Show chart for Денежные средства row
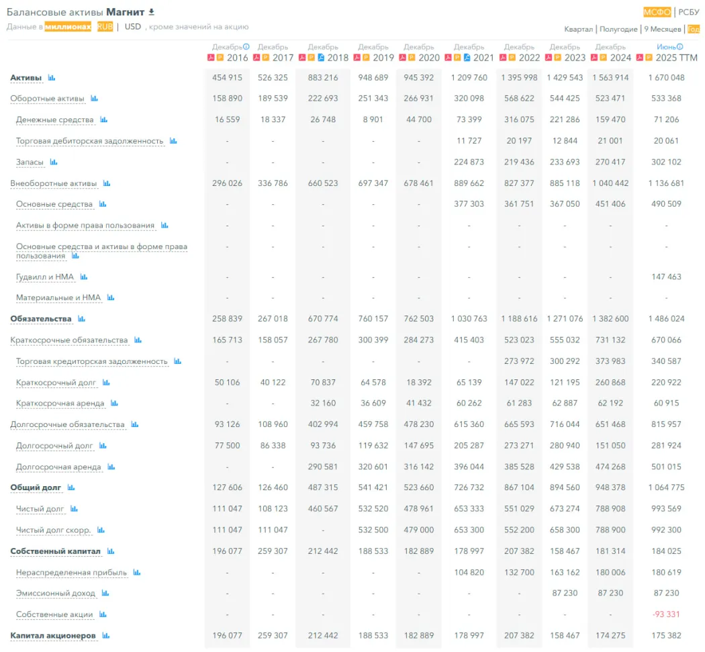Viewport: 705px width, 652px height. pos(104,120)
